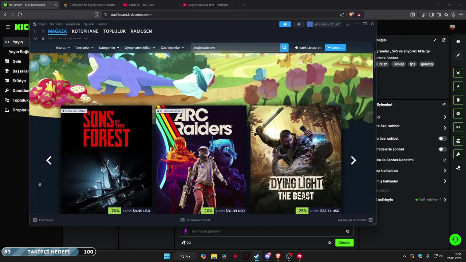The height and width of the screenshot is (262, 466).
Task: Open İstek Listesi wishlist button
Action: click(308, 48)
